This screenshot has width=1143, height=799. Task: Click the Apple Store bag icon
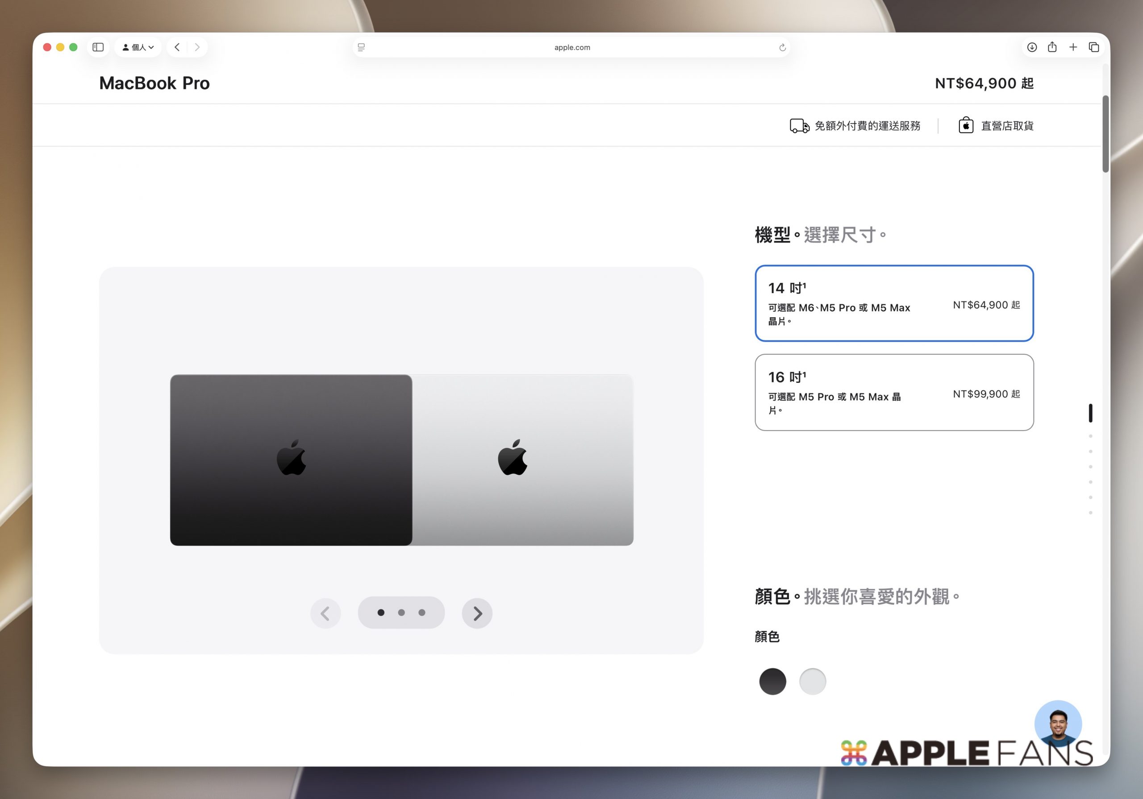pyautogui.click(x=966, y=125)
